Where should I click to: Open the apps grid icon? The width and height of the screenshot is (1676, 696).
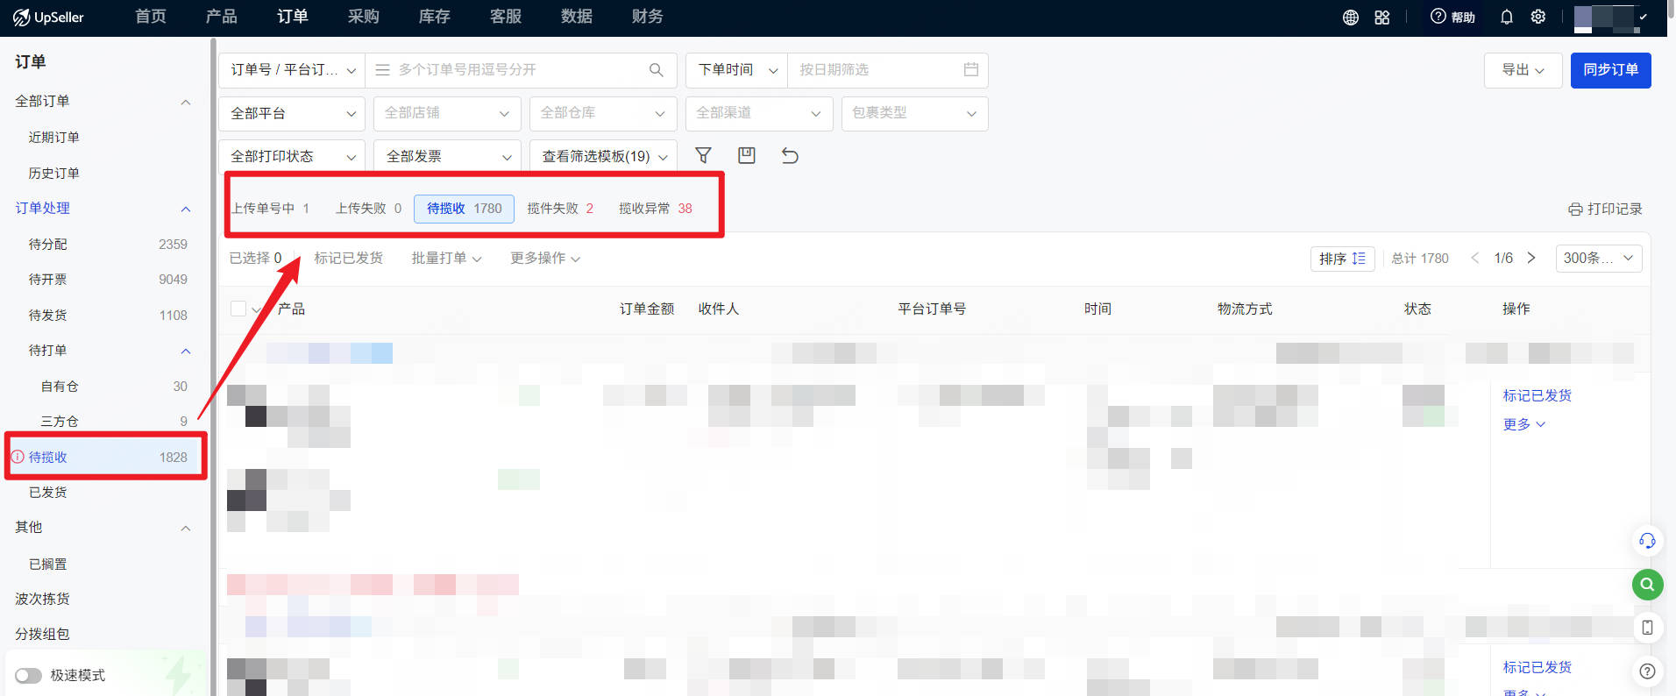(x=1382, y=18)
